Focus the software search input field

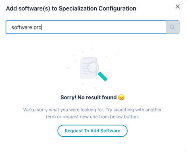coord(86,27)
